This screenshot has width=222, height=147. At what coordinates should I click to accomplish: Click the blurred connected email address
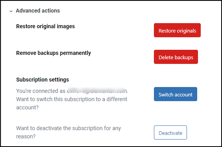[x=96, y=91]
